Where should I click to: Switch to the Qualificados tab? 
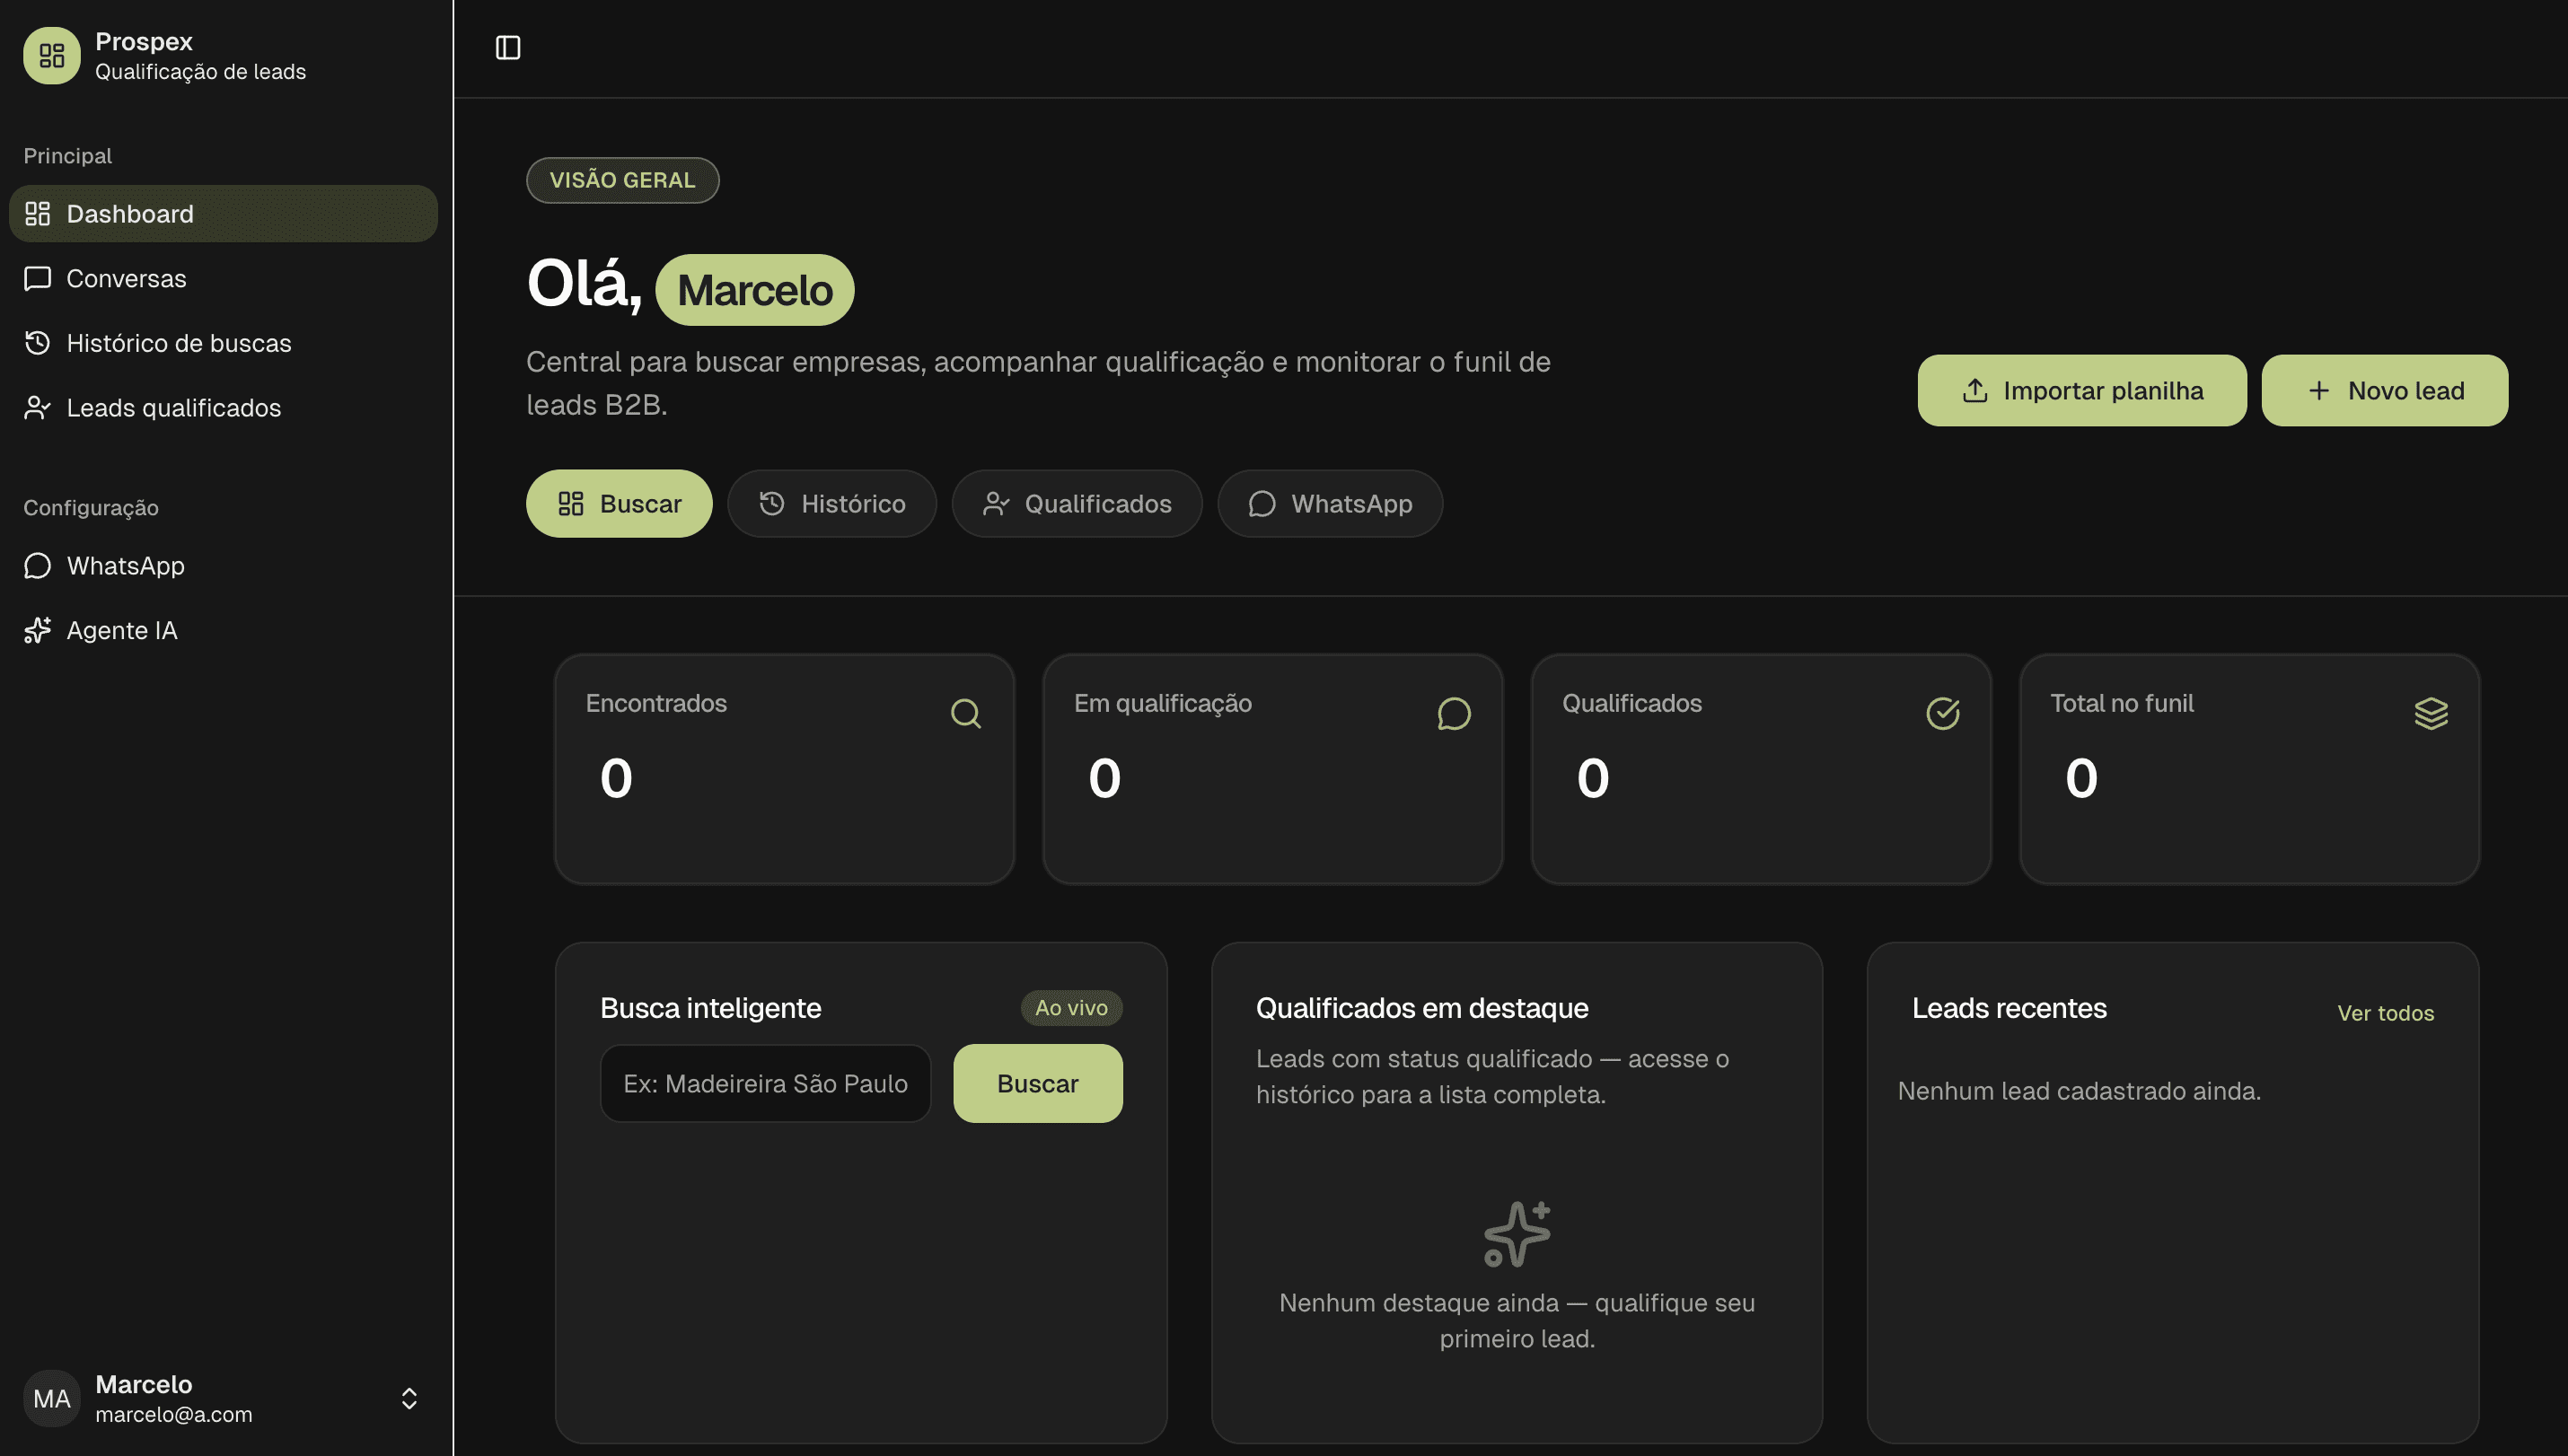pyautogui.click(x=1077, y=504)
